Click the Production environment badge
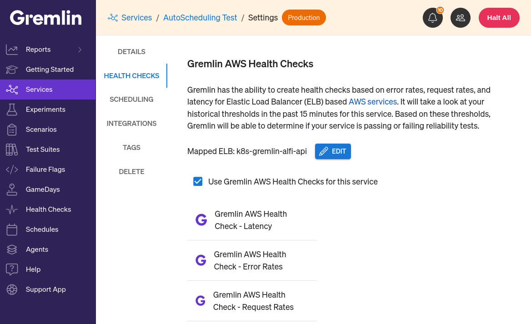Screen dimensions: 531x324 tap(304, 18)
